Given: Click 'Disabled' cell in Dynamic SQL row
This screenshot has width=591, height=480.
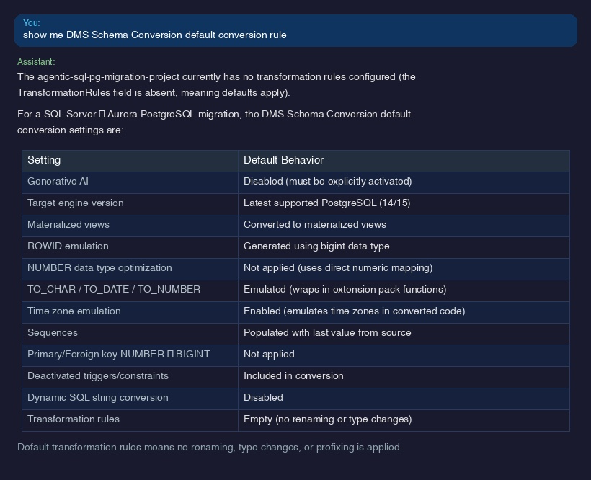Looking at the screenshot, I should [x=404, y=399].
